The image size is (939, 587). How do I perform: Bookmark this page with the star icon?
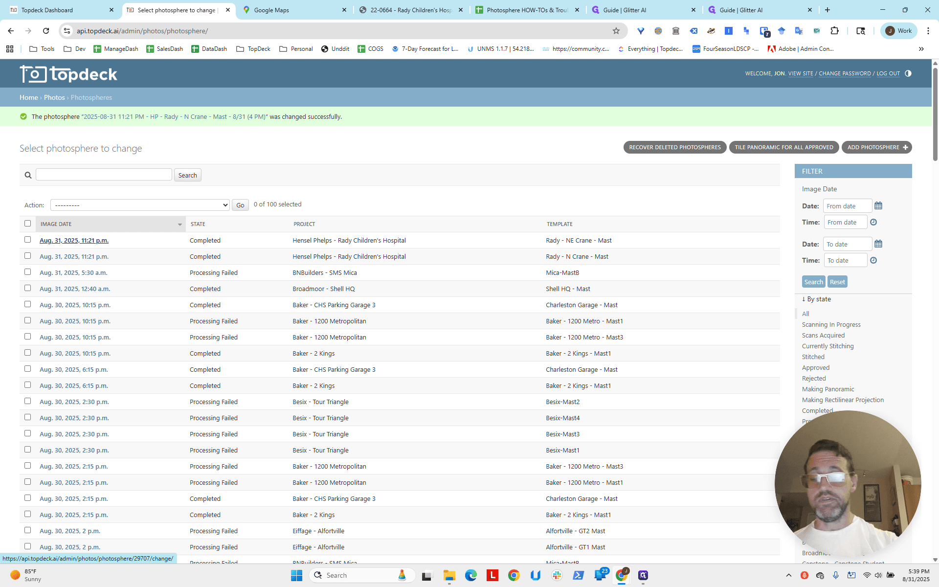(x=616, y=31)
